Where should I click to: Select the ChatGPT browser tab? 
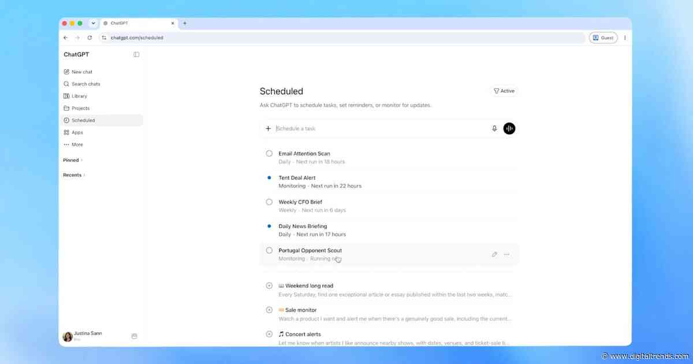[x=139, y=23]
